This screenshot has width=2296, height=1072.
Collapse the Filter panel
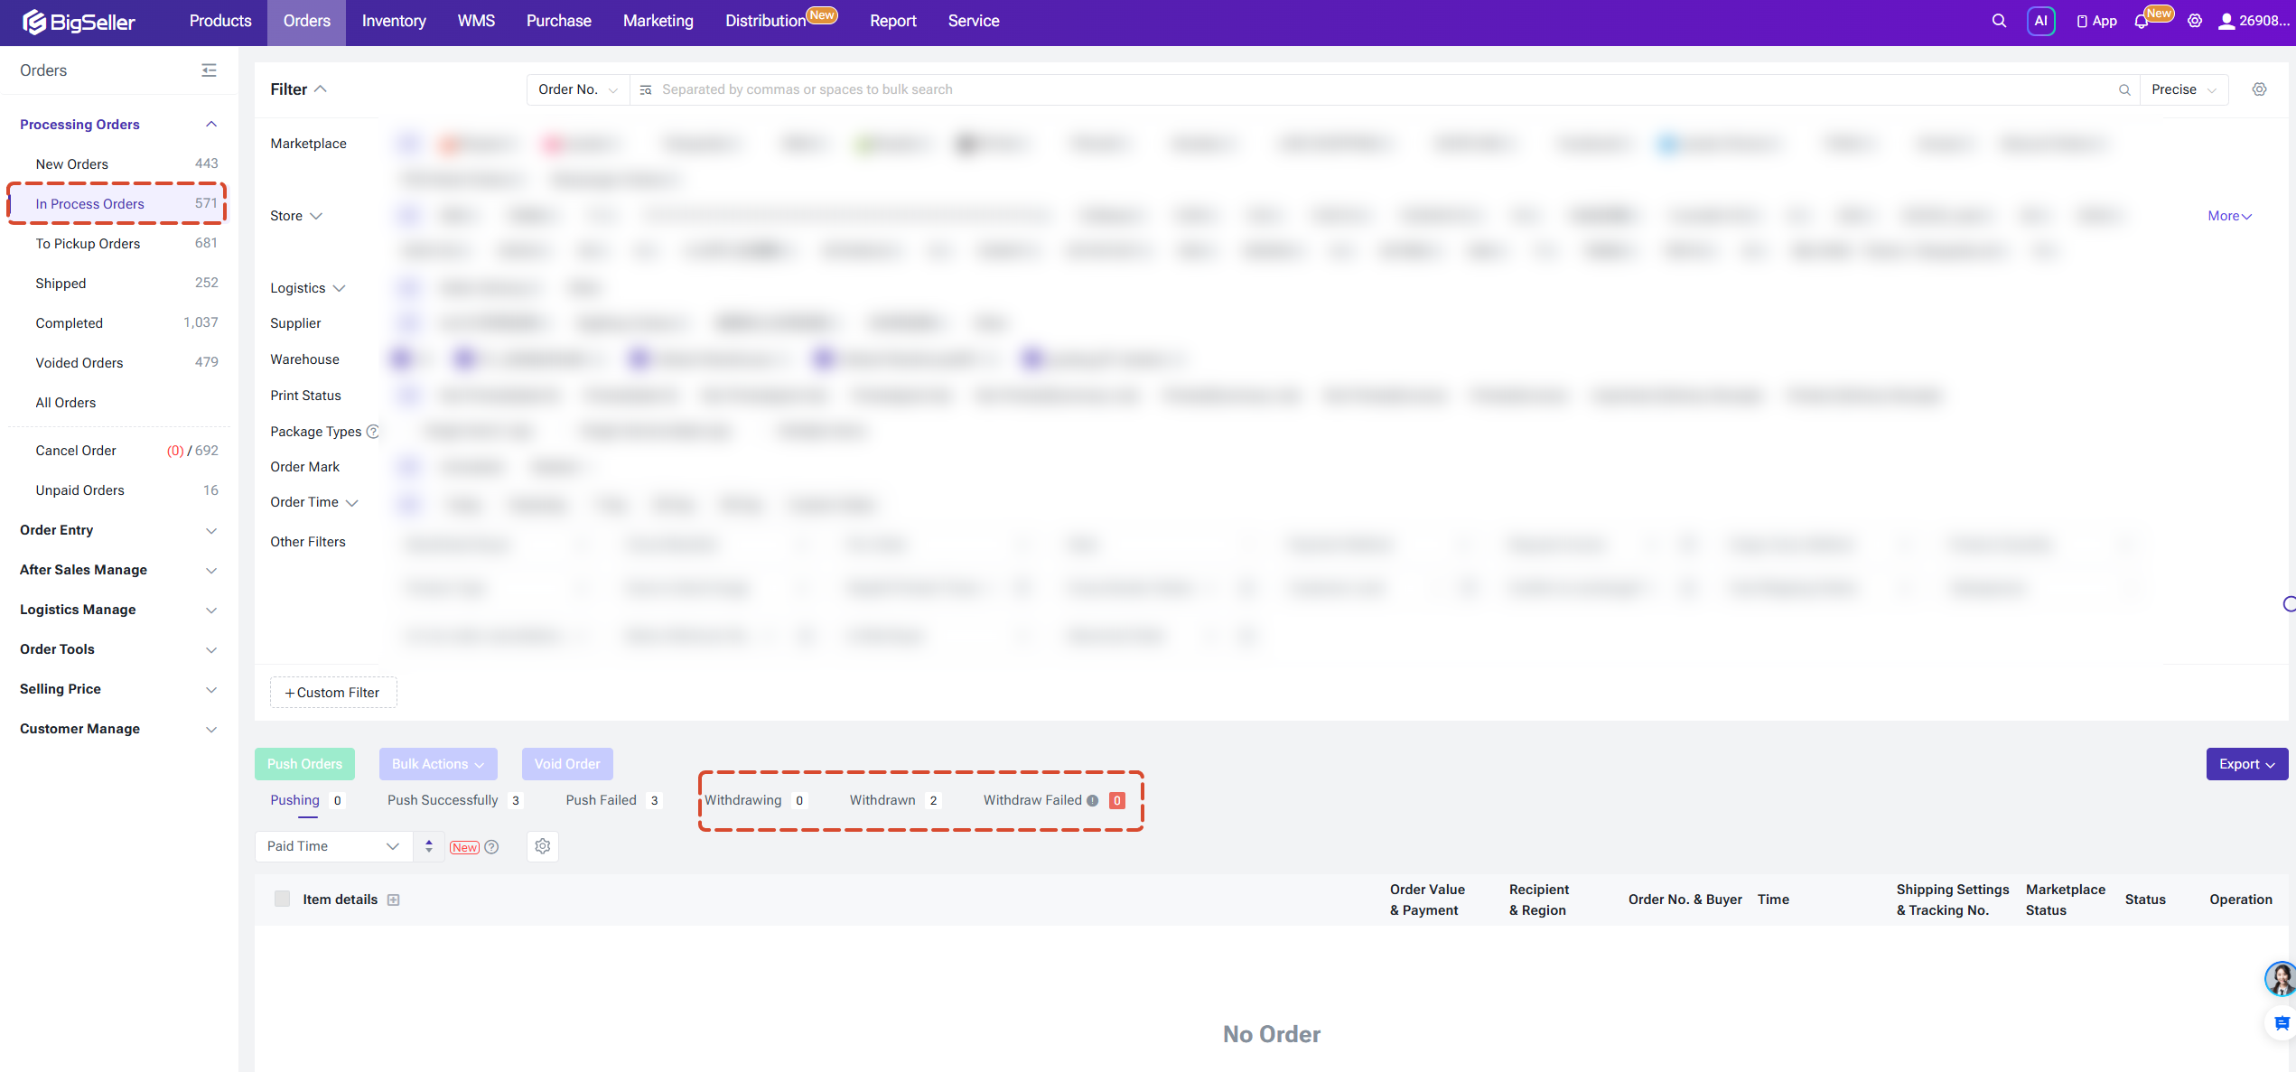(298, 89)
